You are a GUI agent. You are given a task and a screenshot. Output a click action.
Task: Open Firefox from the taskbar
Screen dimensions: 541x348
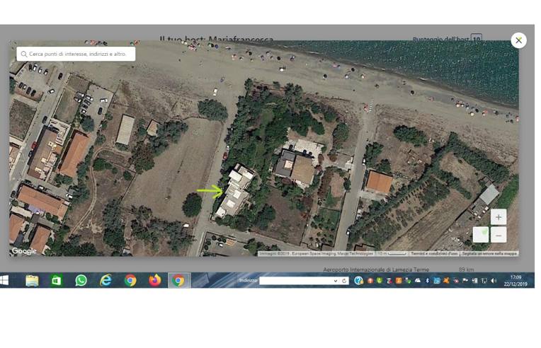coord(154,281)
